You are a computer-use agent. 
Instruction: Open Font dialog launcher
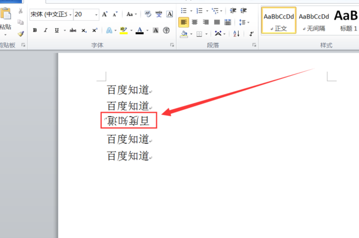point(172,45)
